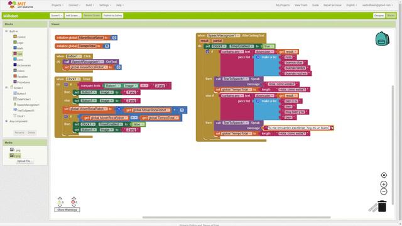402x226 pixels.
Task: Open the false value dropdown in Clock1 set block
Action: pos(138,124)
